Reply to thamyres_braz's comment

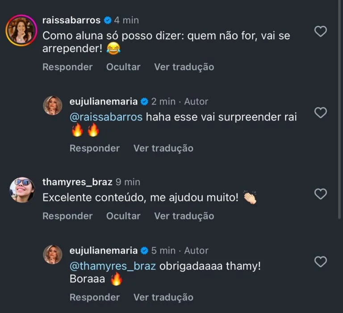click(x=67, y=216)
